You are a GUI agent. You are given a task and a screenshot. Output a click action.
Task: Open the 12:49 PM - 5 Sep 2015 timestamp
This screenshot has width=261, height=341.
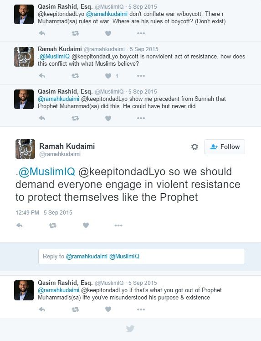pyautogui.click(x=44, y=212)
